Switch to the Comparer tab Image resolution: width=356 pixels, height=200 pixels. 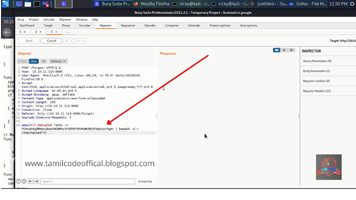pos(172,26)
